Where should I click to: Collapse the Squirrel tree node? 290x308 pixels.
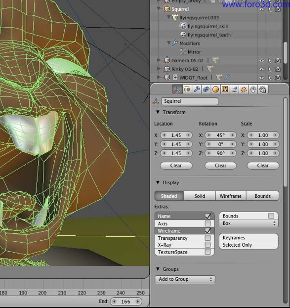coord(159,8)
